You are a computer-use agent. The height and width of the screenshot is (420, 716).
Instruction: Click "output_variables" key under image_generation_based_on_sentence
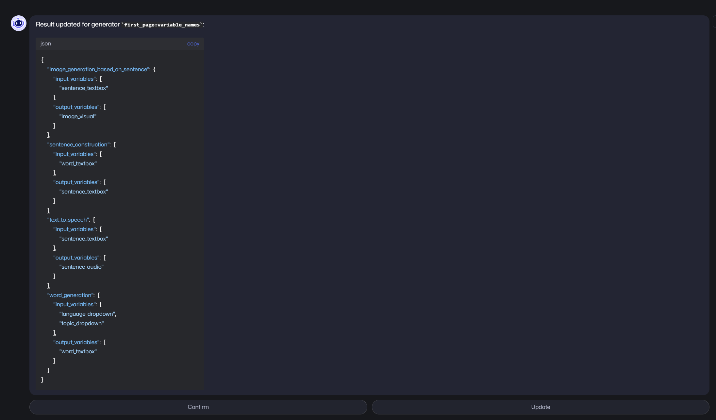pos(77,107)
